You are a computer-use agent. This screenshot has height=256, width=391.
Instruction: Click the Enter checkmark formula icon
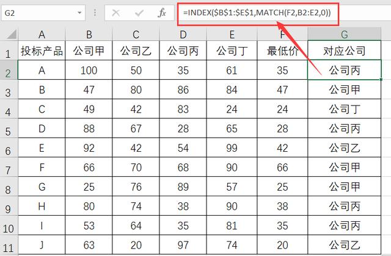(x=139, y=12)
